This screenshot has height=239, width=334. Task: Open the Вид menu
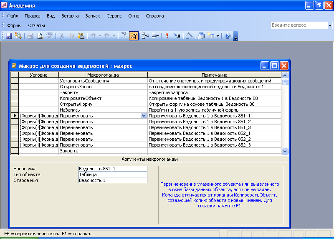[x=51, y=16]
